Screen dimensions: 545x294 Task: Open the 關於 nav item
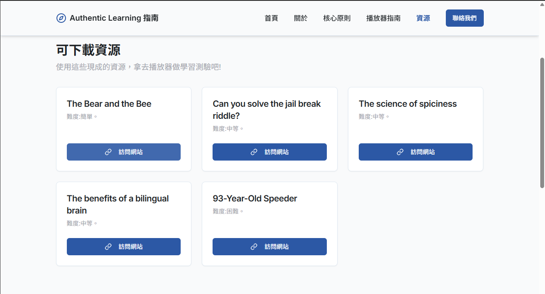pos(301,18)
